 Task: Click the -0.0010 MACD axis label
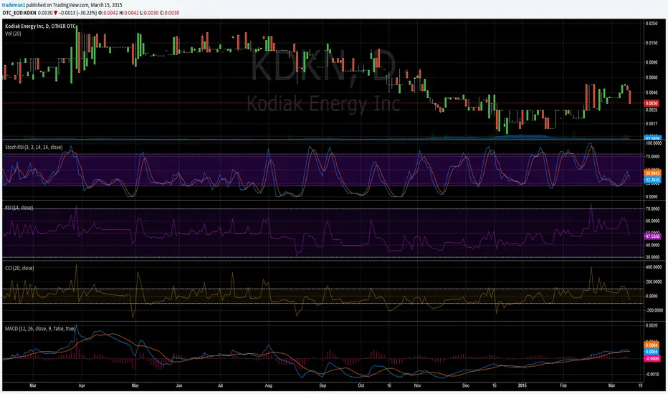point(652,375)
